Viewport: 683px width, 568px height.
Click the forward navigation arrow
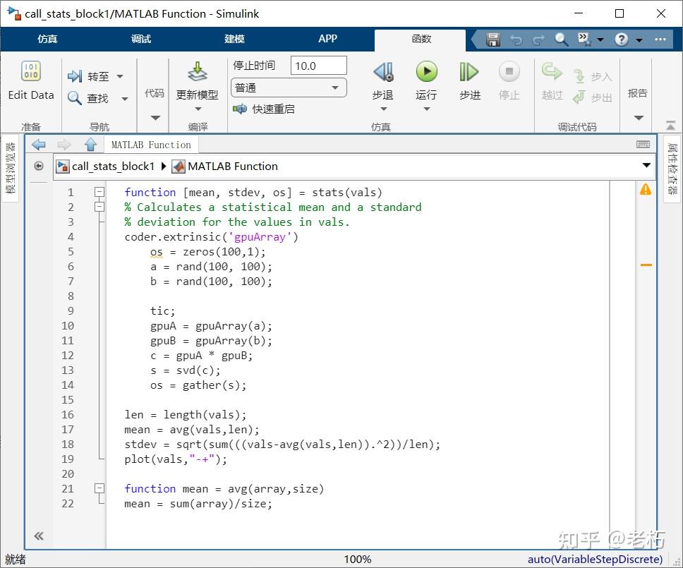[x=64, y=144]
